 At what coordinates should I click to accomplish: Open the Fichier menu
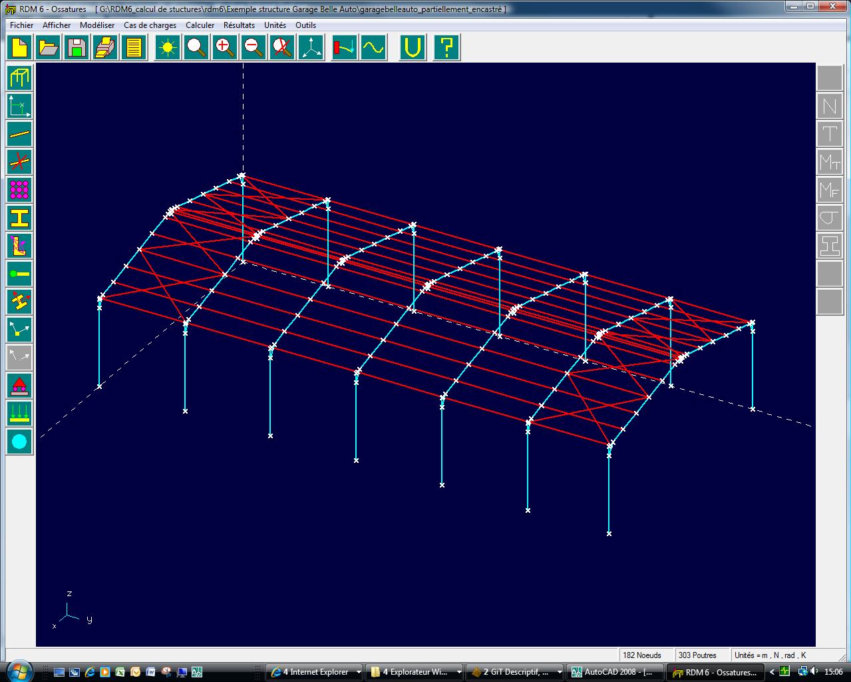(x=22, y=25)
